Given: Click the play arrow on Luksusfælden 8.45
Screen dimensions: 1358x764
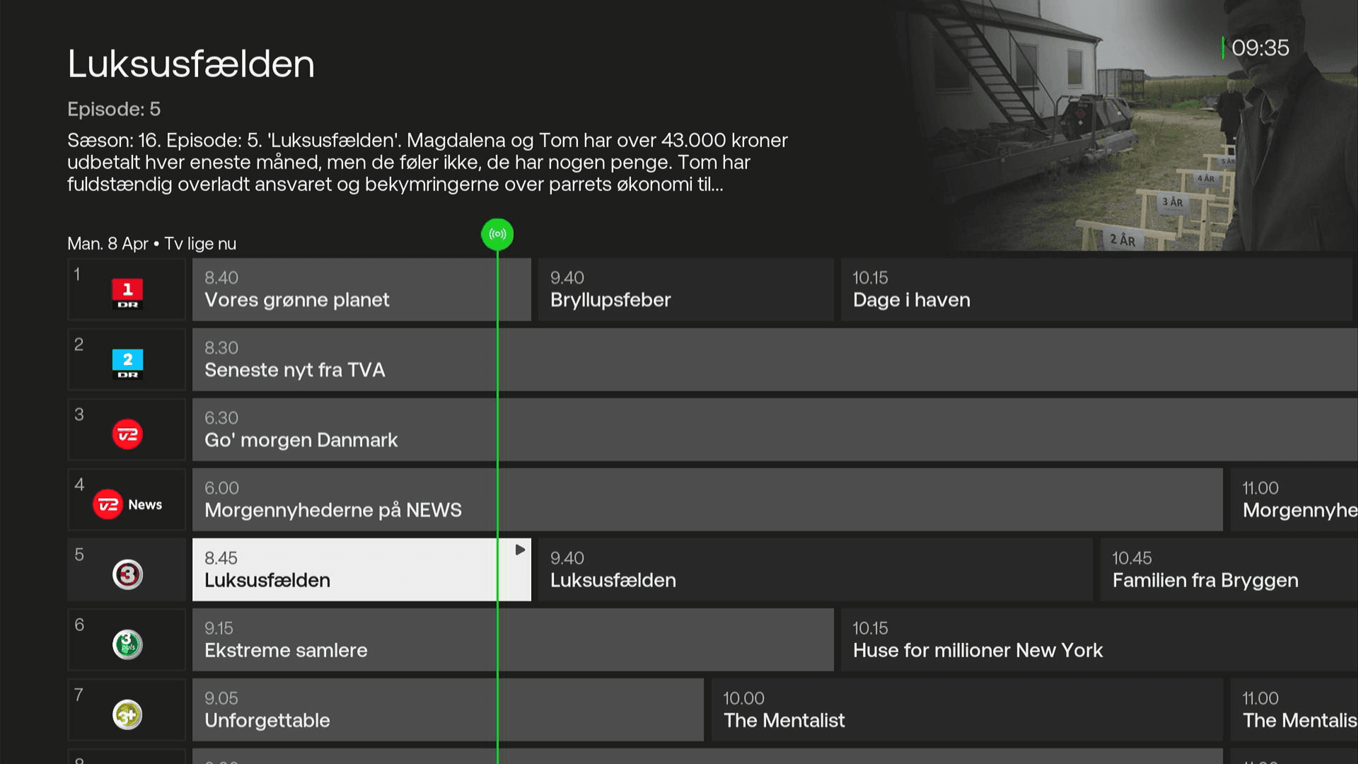Looking at the screenshot, I should tap(520, 550).
